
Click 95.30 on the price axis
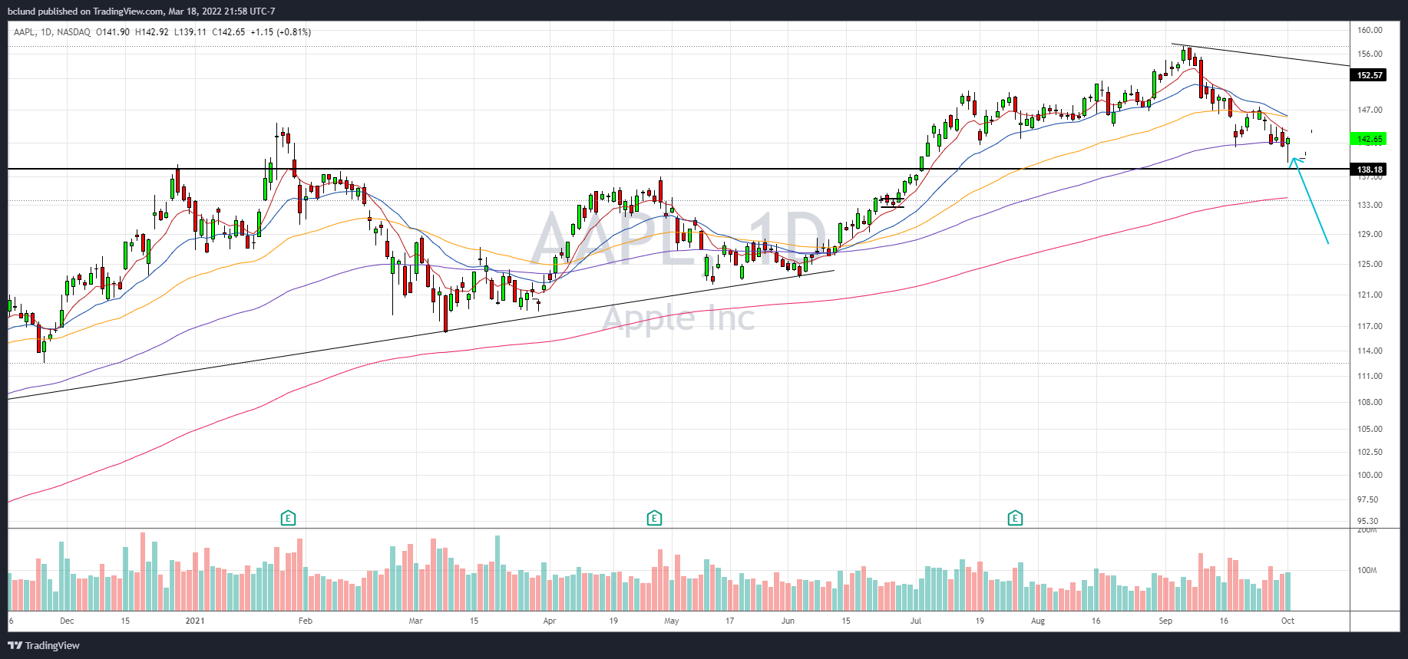tap(1367, 522)
